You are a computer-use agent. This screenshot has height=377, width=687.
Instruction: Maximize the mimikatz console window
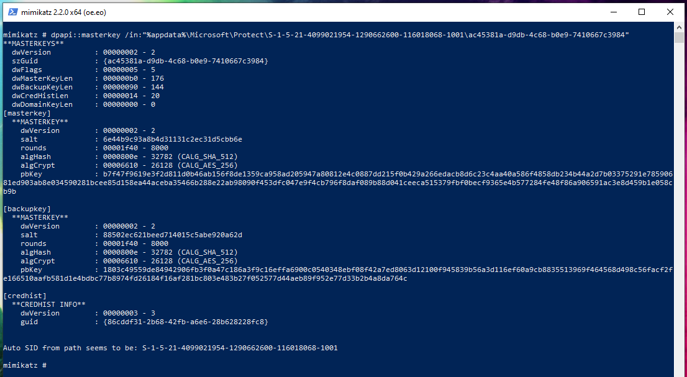point(642,12)
